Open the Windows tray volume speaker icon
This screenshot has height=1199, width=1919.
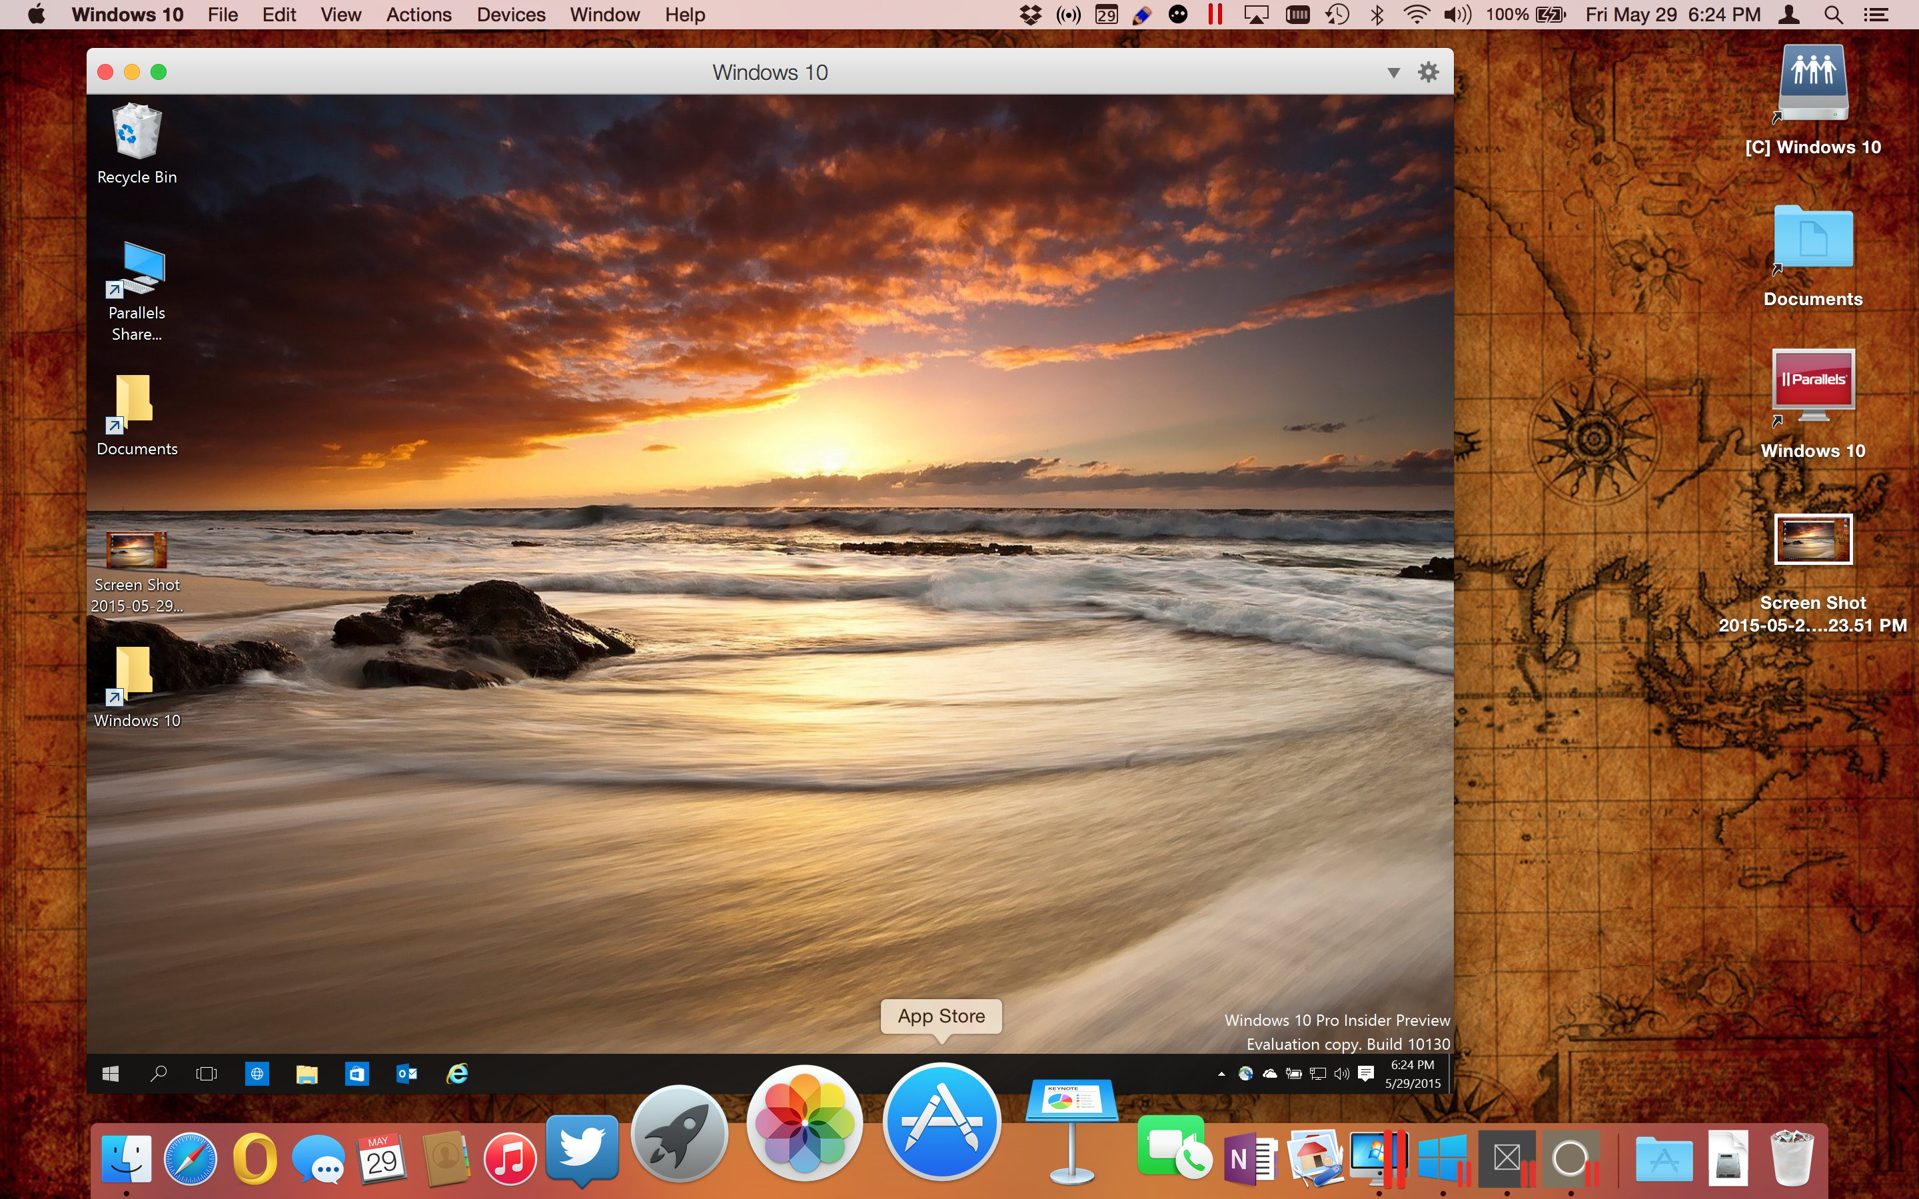[1342, 1074]
